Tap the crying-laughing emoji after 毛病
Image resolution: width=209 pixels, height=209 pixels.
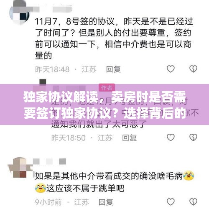(189, 175)
